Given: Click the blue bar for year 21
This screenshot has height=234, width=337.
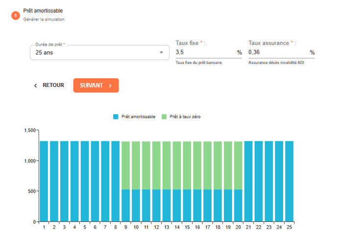Looking at the screenshot, I should point(248,181).
